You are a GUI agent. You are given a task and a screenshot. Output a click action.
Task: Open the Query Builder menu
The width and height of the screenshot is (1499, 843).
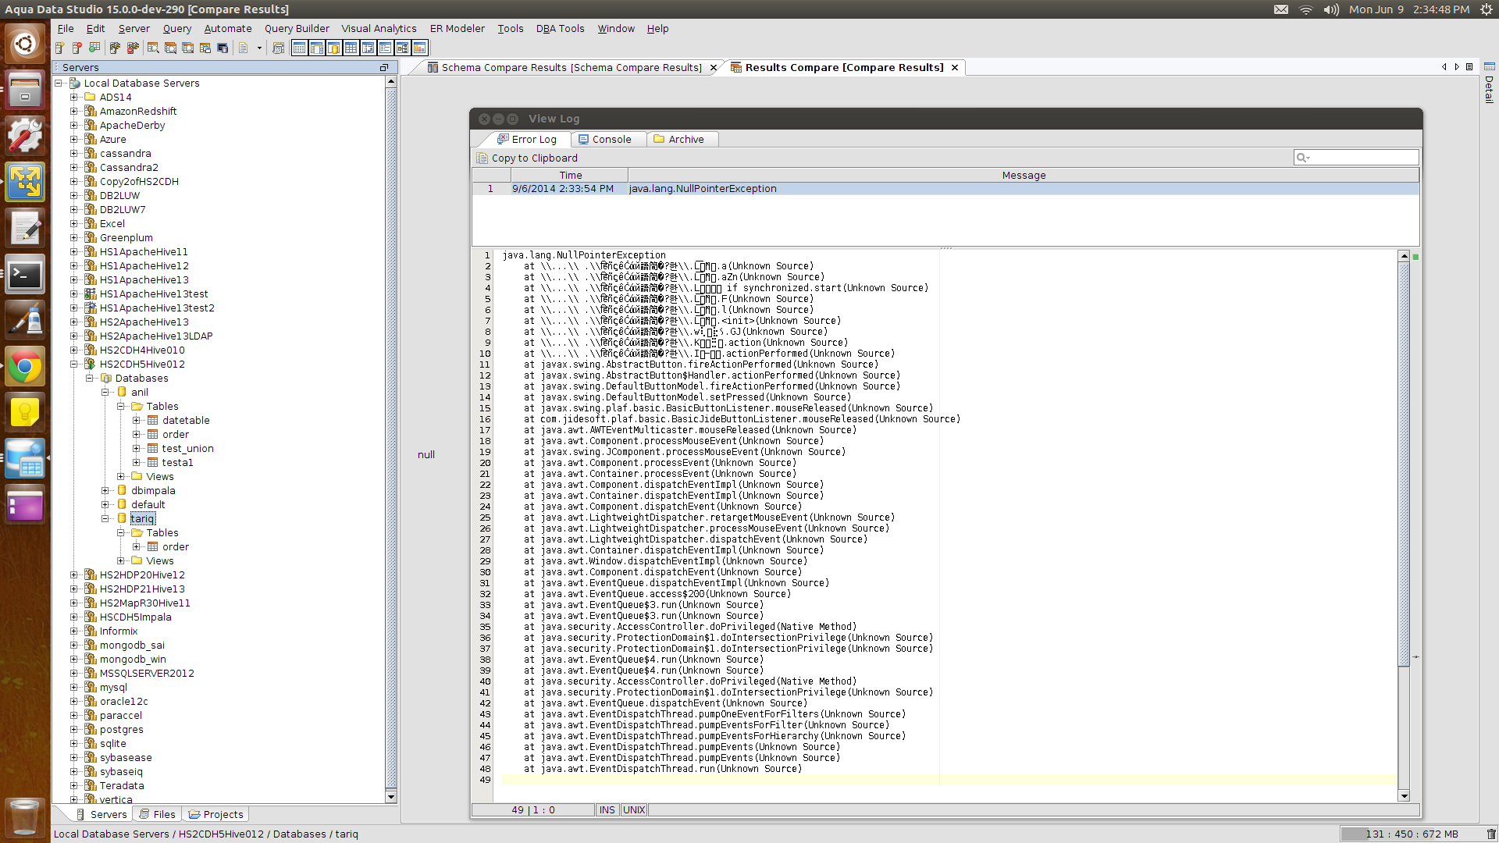click(x=297, y=29)
